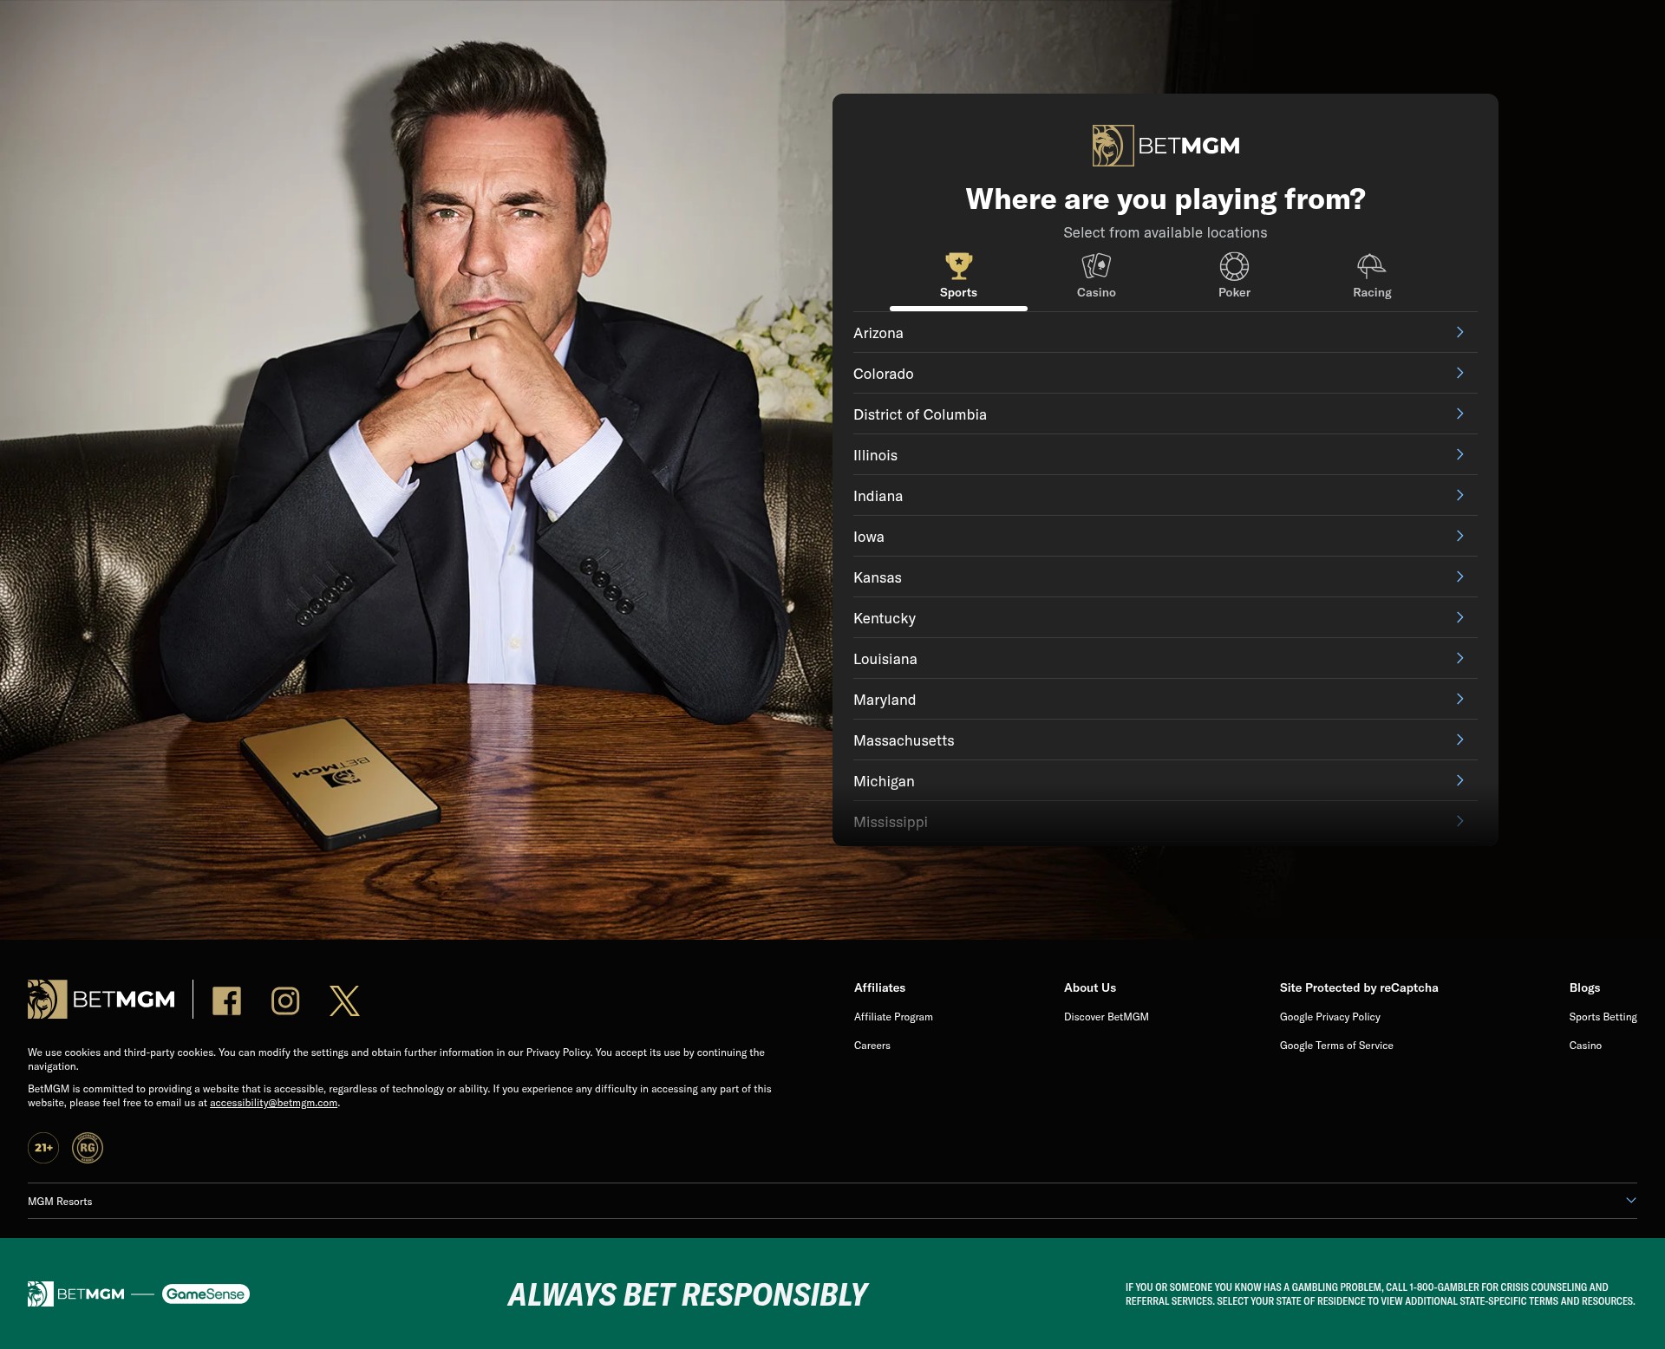Click the chevron arrow beside Massachusetts
Screen dimensions: 1665x1349
click(1460, 740)
